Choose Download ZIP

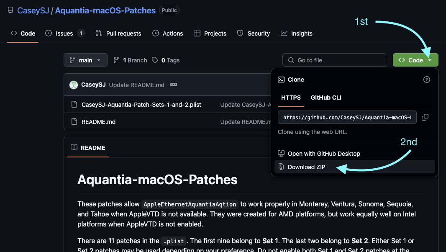(x=354, y=167)
